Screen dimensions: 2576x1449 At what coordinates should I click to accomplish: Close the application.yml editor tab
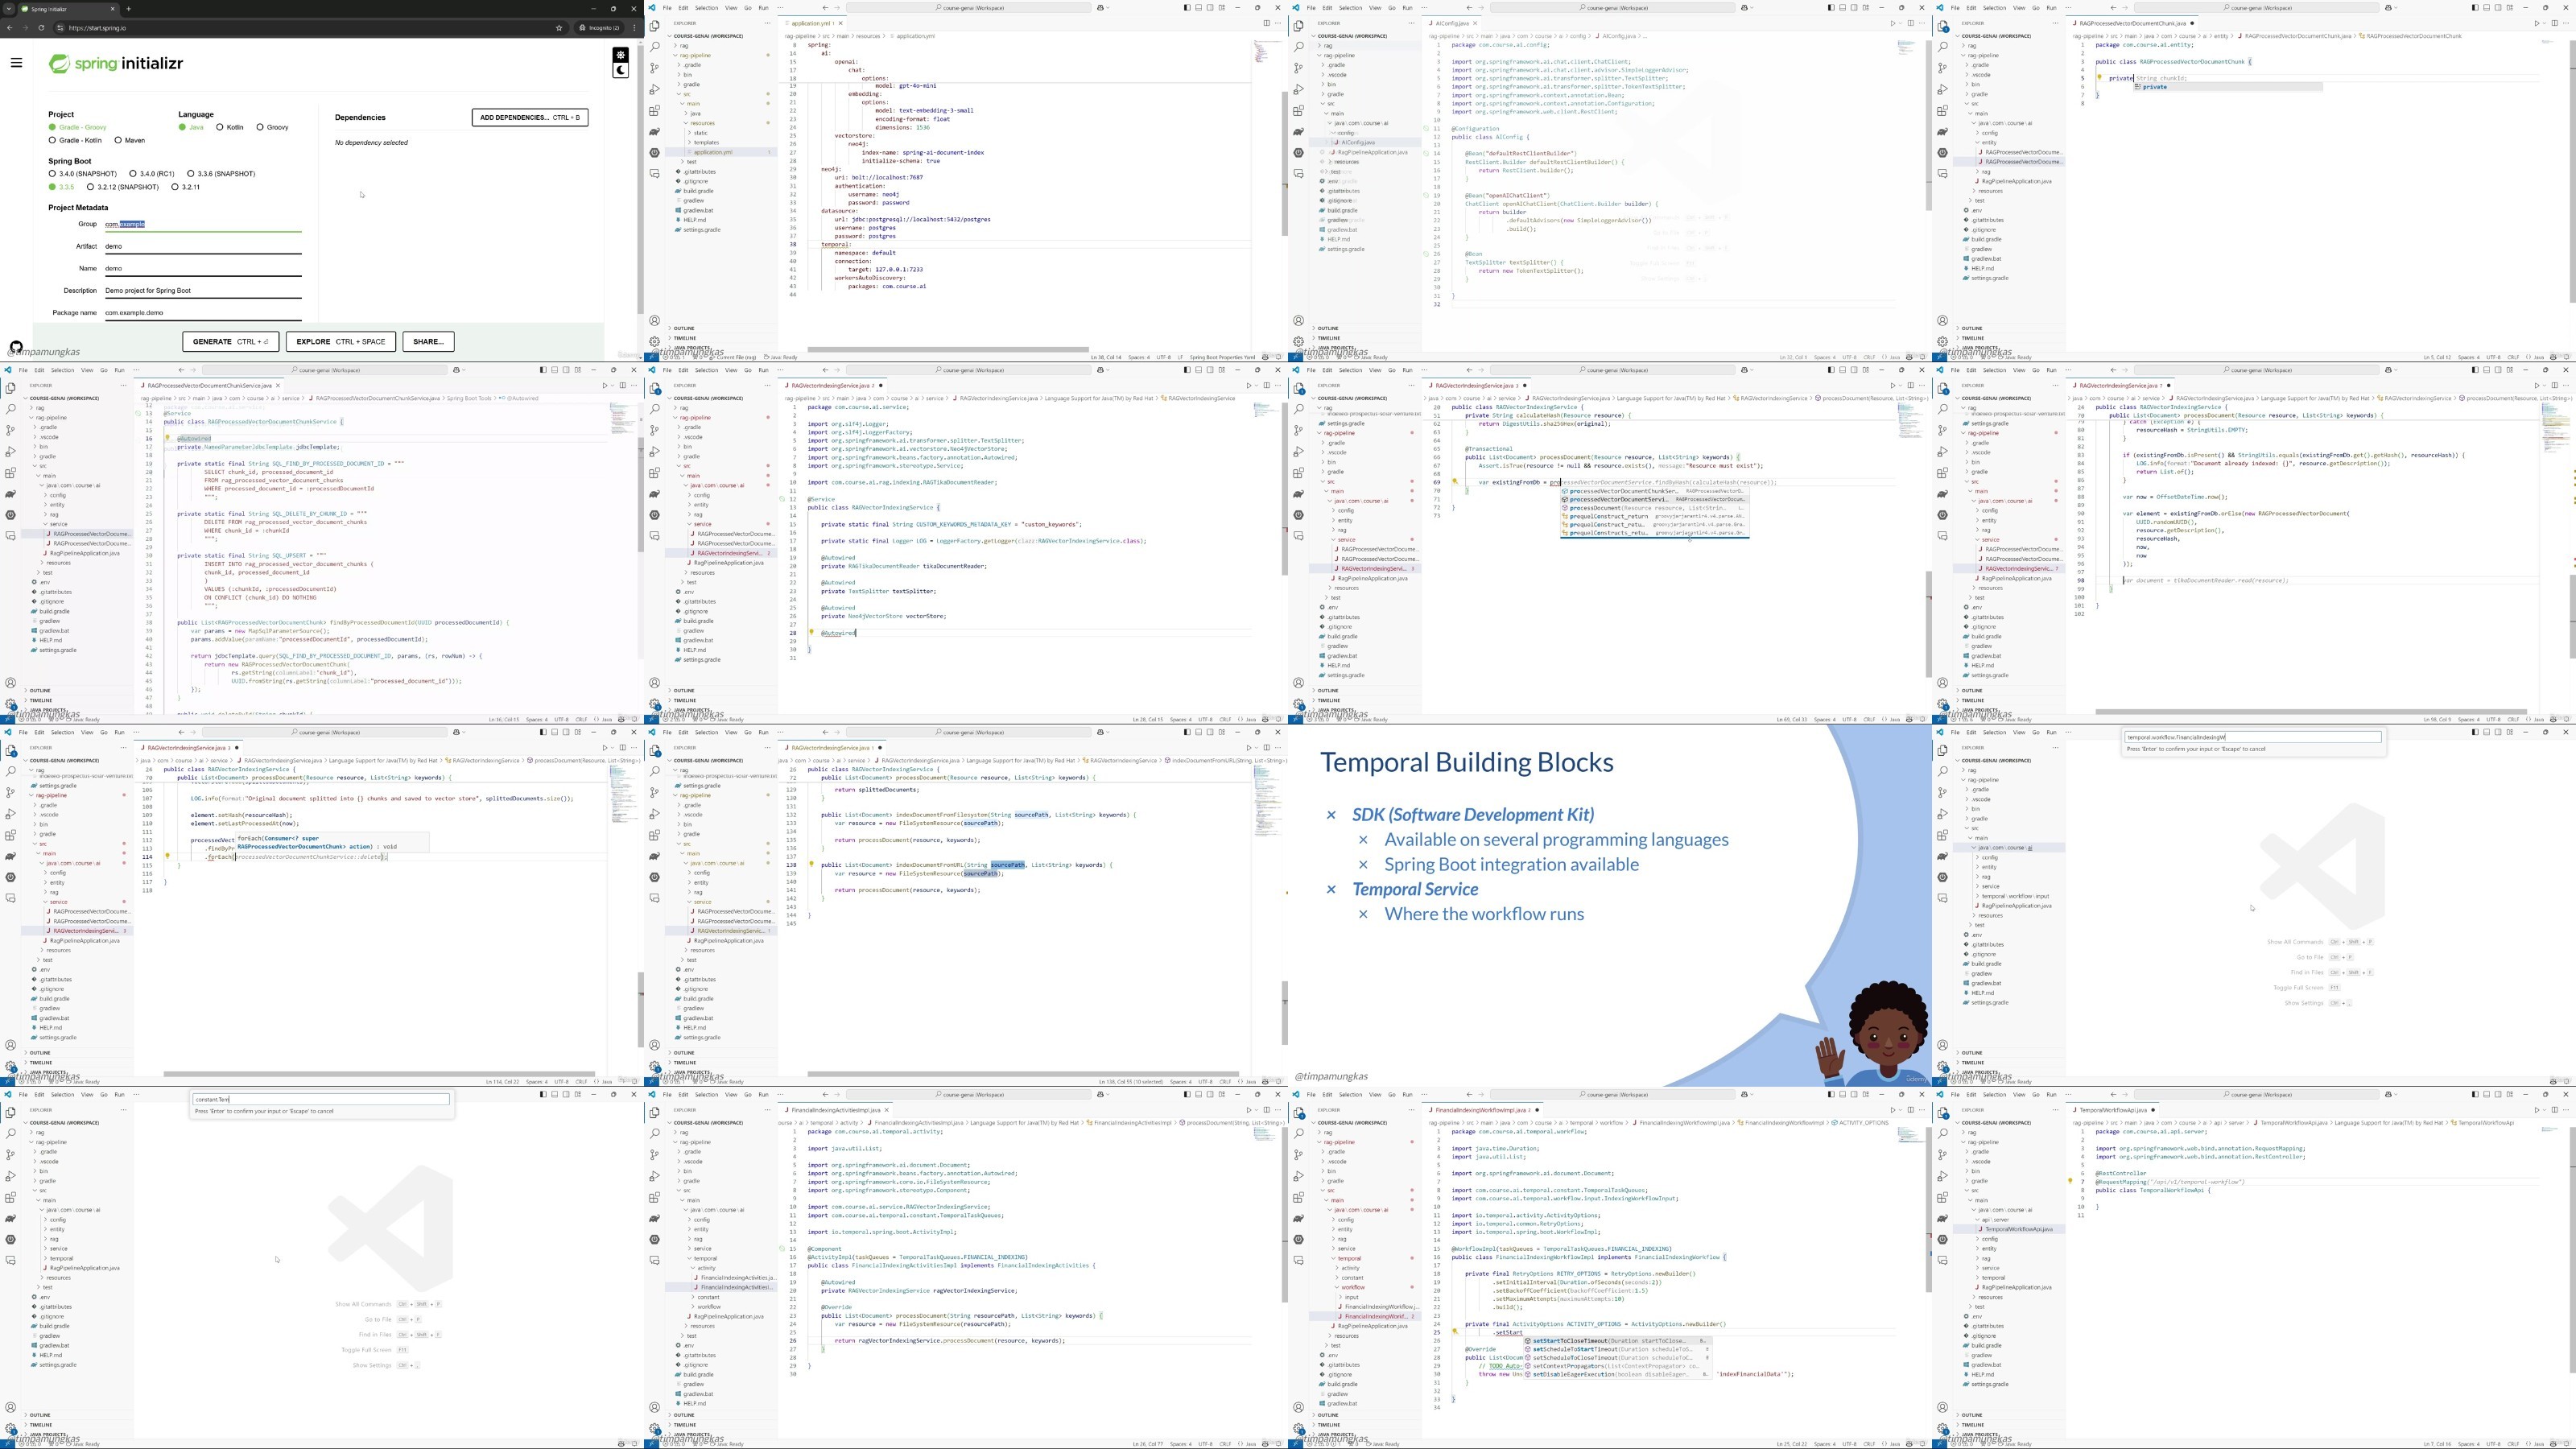tap(841, 23)
